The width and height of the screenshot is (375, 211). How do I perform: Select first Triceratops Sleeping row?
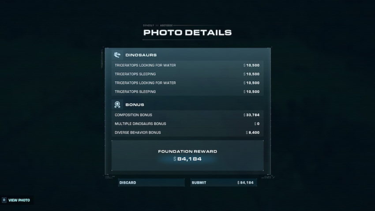pyautogui.click(x=187, y=74)
